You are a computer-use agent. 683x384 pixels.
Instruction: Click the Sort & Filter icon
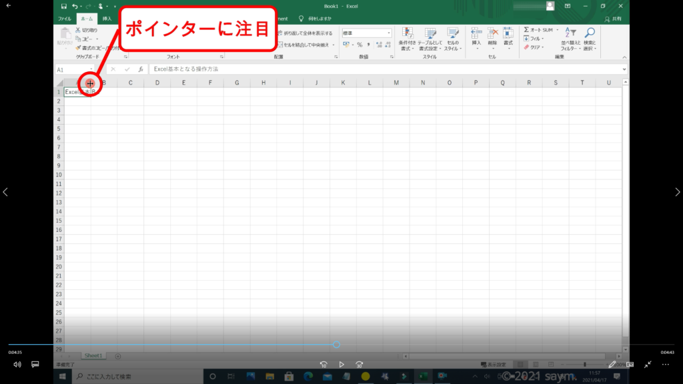coord(570,33)
